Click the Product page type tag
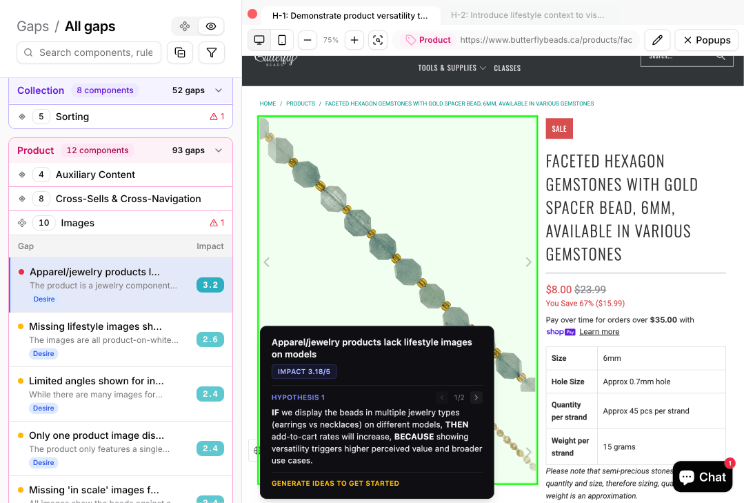The image size is (744, 503). [428, 40]
